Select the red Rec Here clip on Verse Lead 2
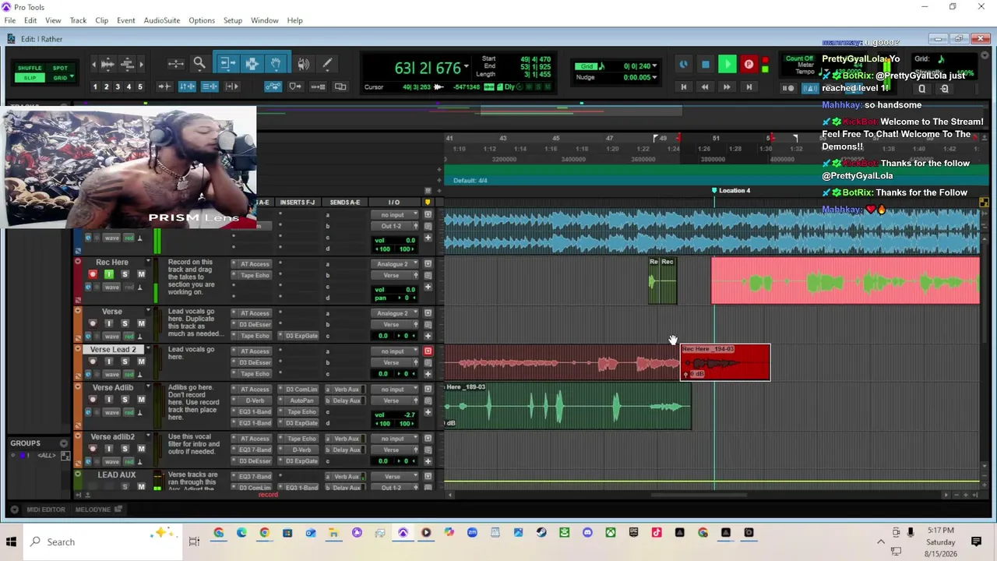Viewport: 997px width, 561px height. tap(725, 362)
